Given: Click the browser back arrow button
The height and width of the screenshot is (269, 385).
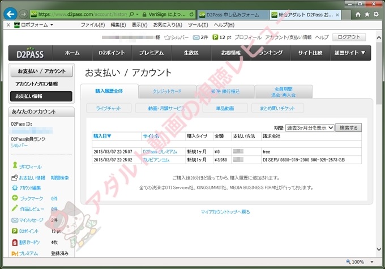Looking at the screenshot, I should pos(10,14).
